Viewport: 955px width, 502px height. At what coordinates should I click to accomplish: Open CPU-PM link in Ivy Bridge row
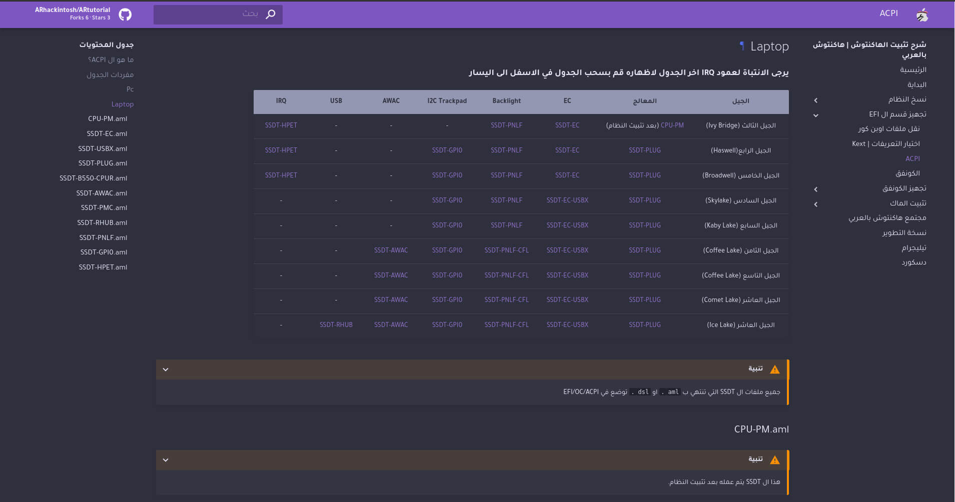click(x=672, y=125)
